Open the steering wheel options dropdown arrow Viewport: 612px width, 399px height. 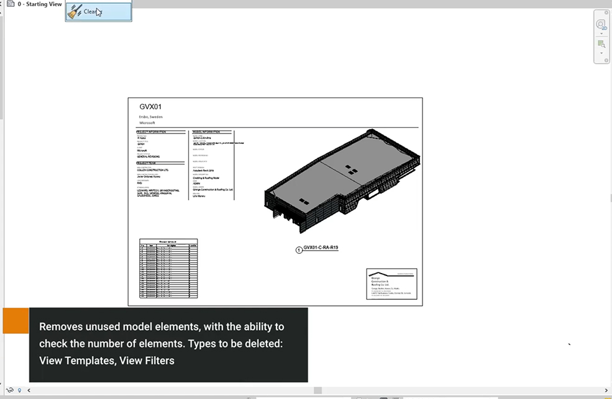point(601,34)
